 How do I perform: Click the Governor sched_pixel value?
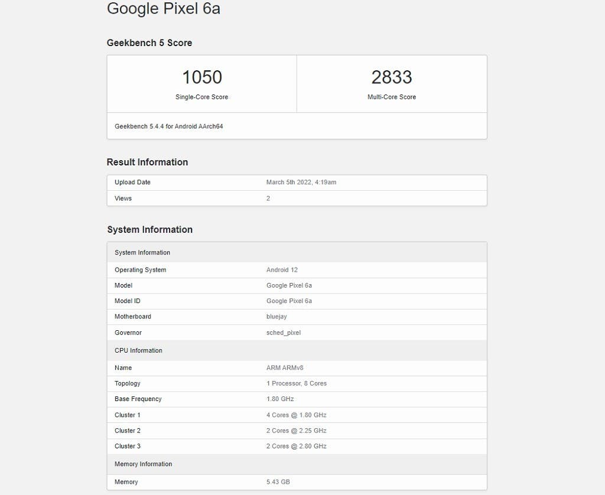click(x=284, y=333)
